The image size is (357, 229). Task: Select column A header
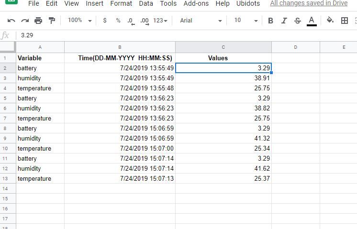click(40, 47)
